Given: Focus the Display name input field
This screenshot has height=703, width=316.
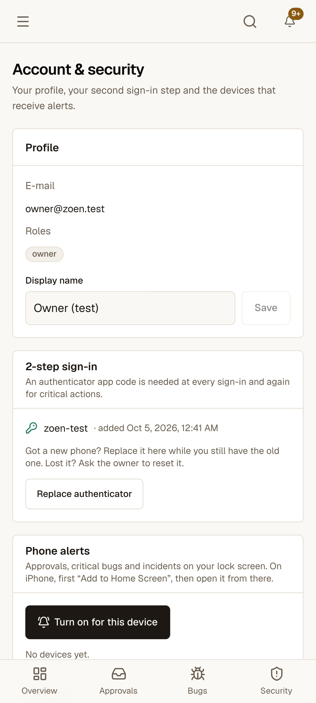Looking at the screenshot, I should (x=130, y=308).
